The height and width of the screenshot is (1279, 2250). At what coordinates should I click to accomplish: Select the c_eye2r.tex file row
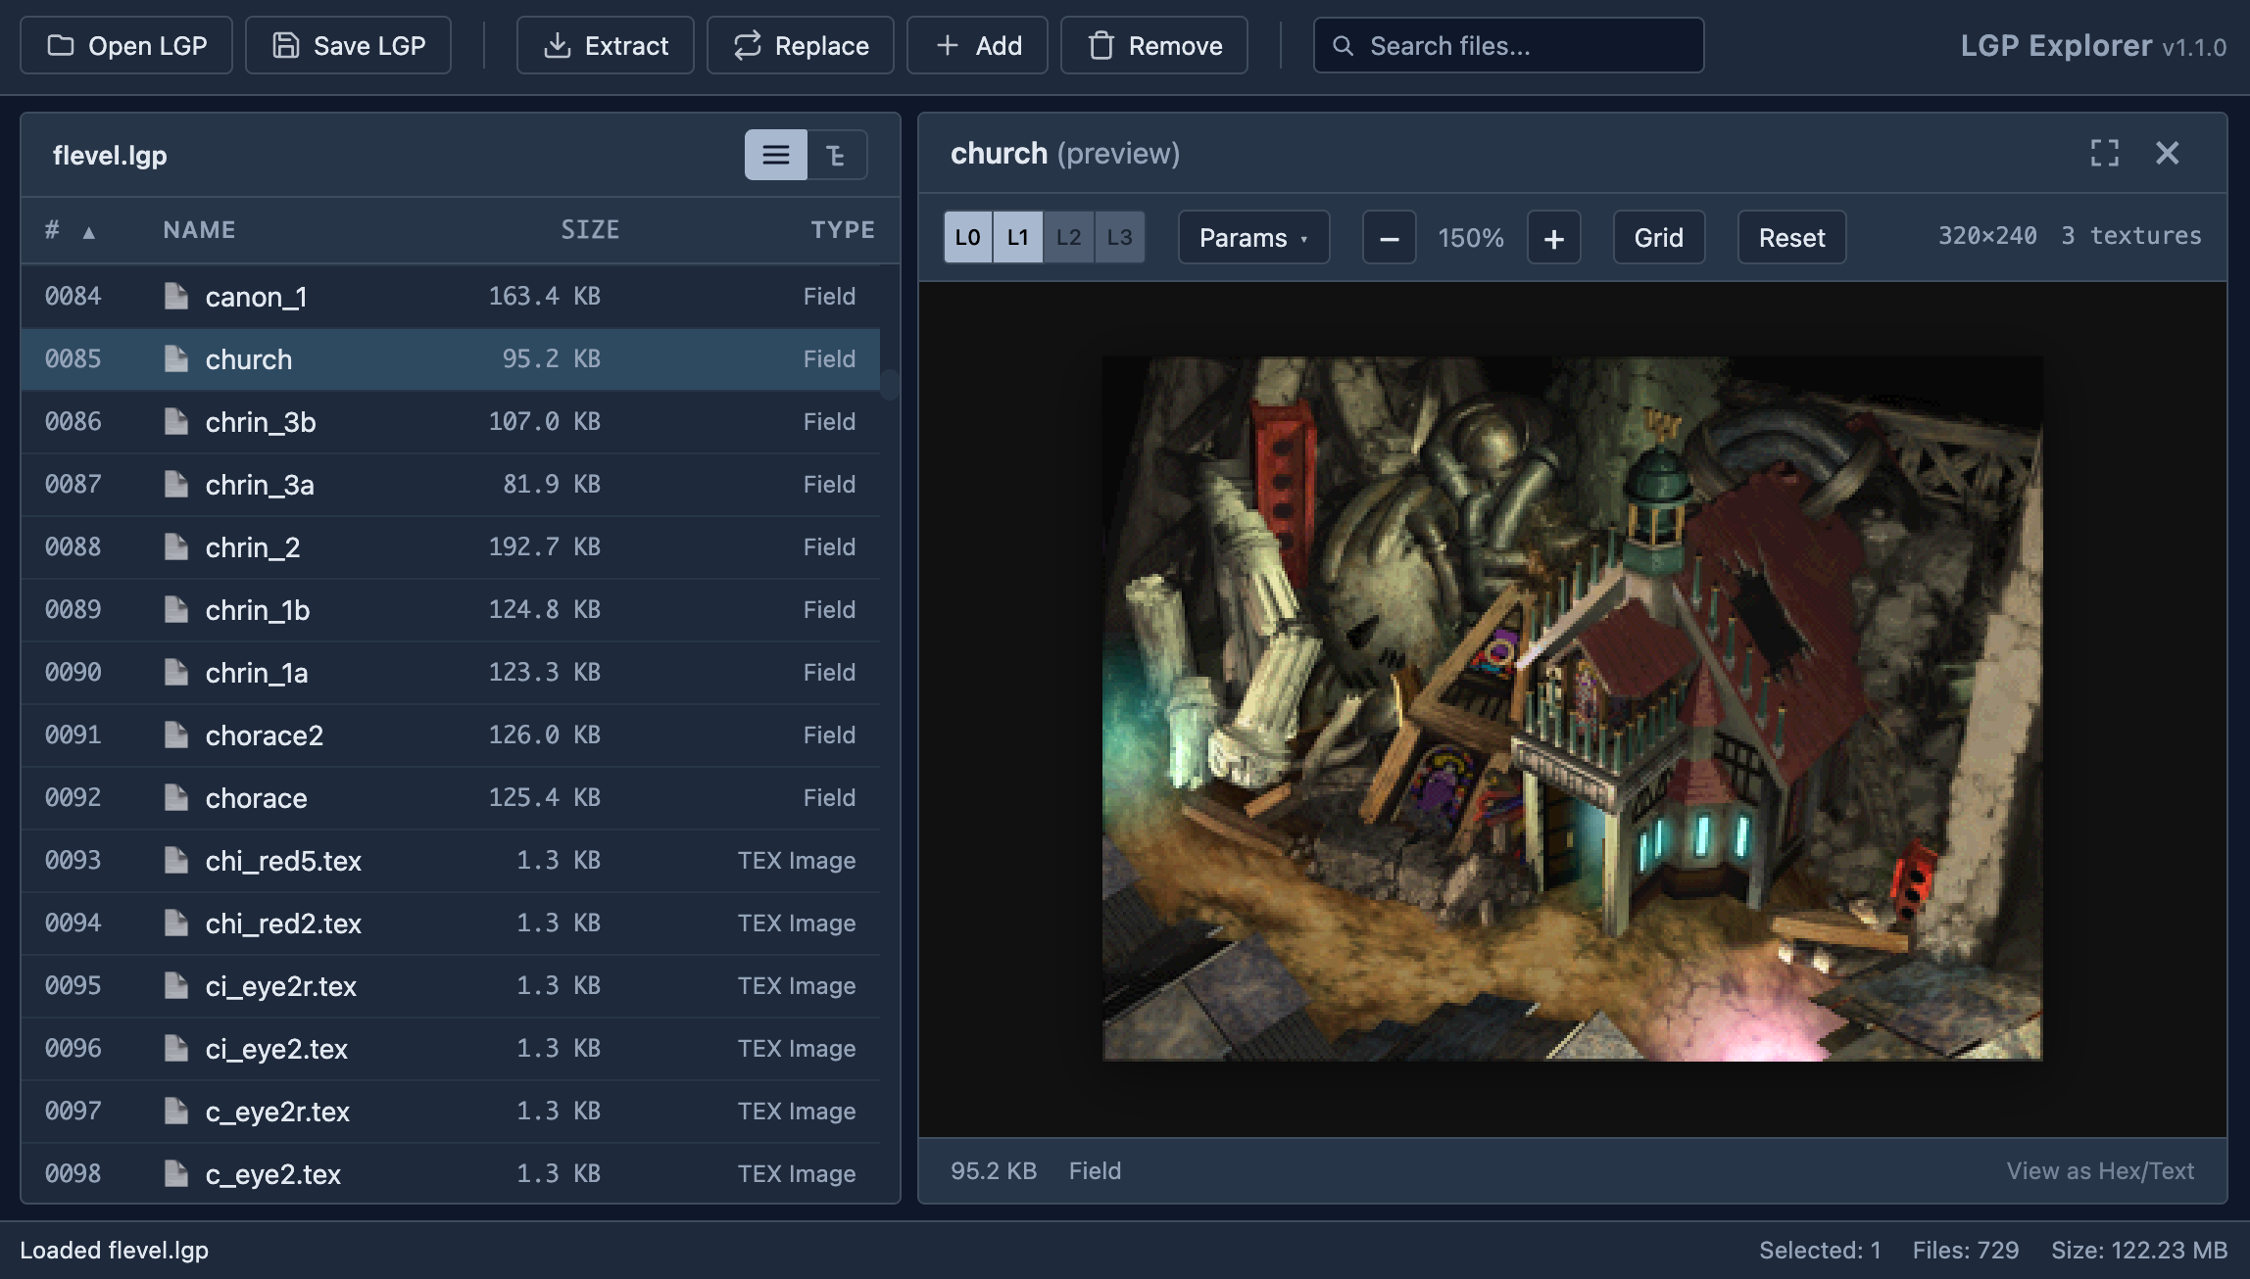[x=451, y=1111]
